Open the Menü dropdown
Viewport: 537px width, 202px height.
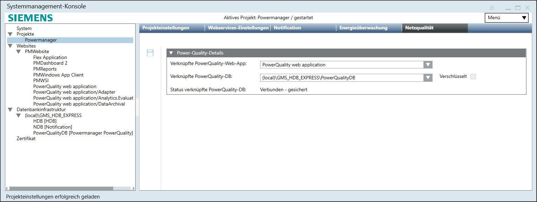[506, 18]
